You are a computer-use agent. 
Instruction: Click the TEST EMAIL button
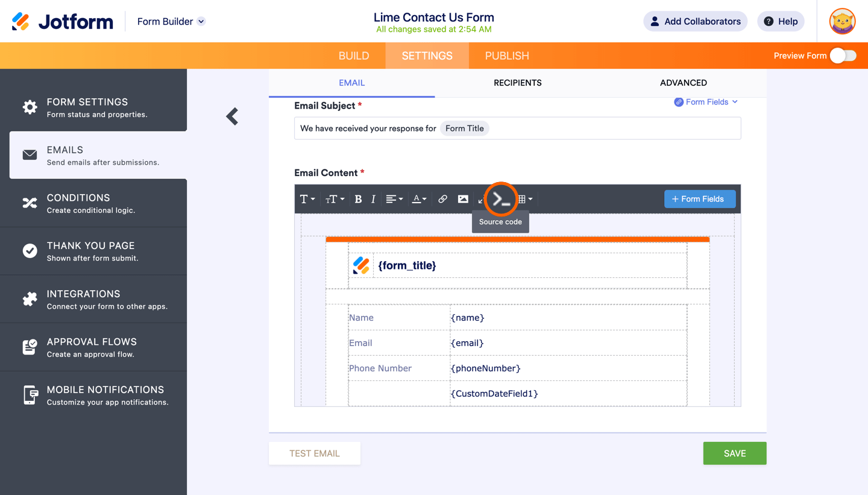[315, 453]
